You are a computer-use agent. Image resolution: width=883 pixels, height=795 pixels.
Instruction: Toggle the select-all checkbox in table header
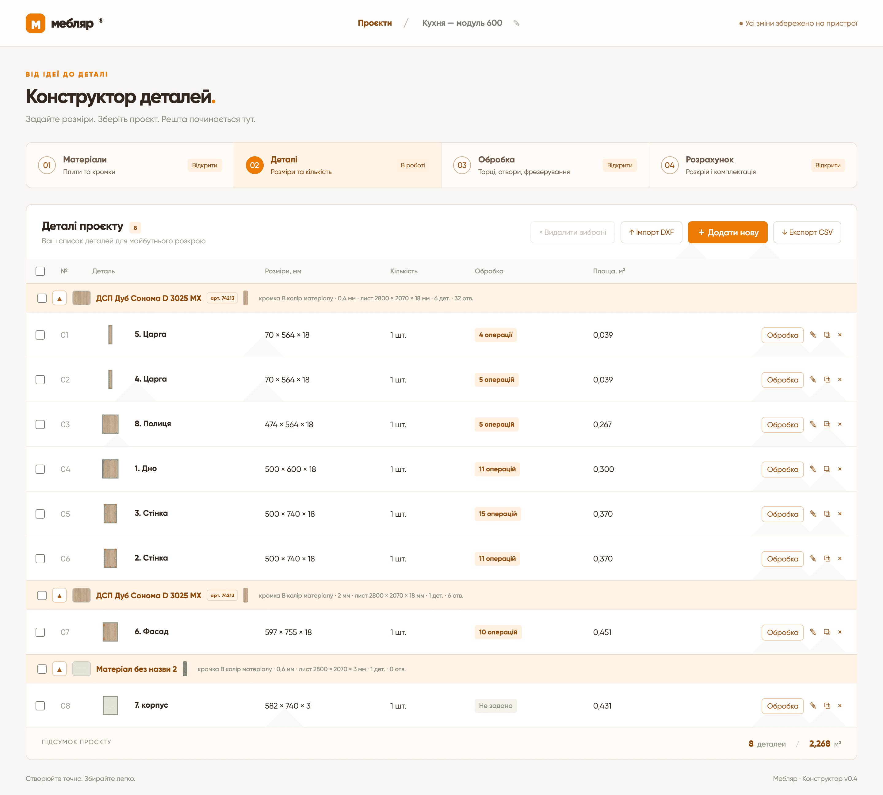click(40, 271)
